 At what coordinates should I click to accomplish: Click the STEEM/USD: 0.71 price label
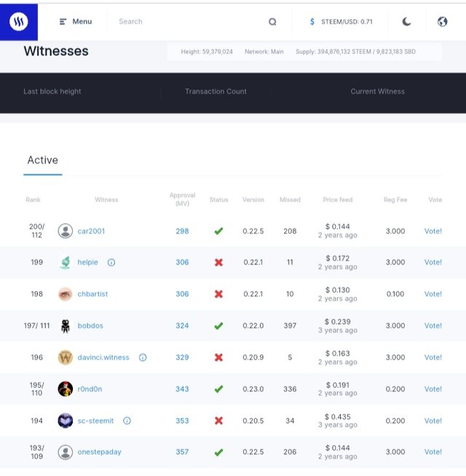[347, 22]
